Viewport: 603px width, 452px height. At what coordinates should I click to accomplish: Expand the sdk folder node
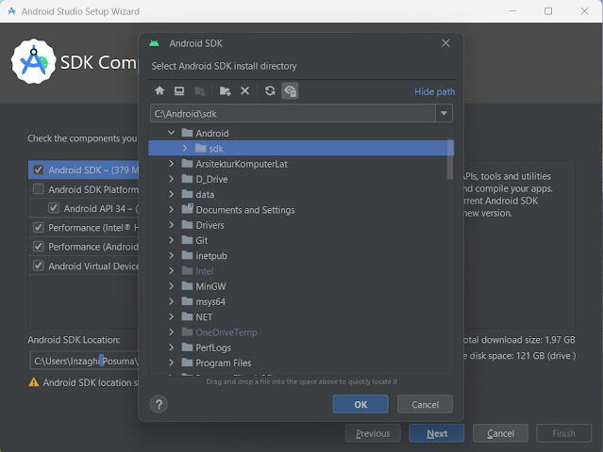click(x=185, y=148)
